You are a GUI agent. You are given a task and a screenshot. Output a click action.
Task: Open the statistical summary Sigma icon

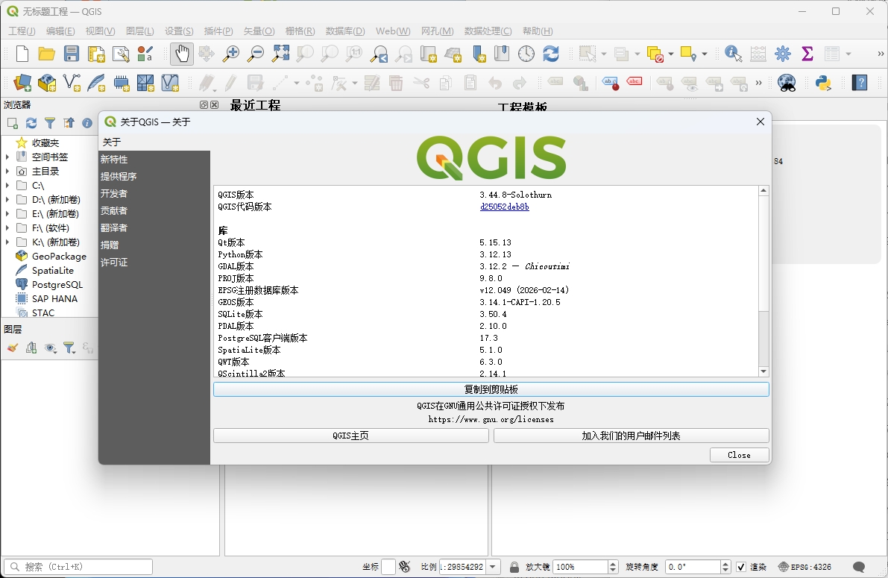pyautogui.click(x=807, y=54)
